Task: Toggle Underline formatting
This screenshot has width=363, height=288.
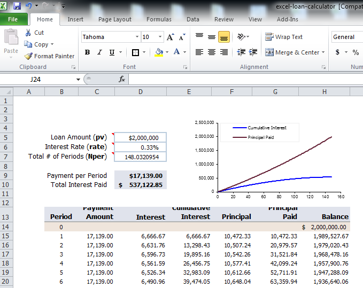Action: tap(112, 52)
